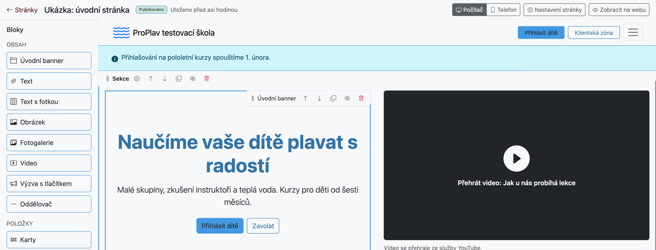Hide the Úvodní banner block
Image resolution: width=656 pixels, height=250 pixels.
[x=347, y=98]
